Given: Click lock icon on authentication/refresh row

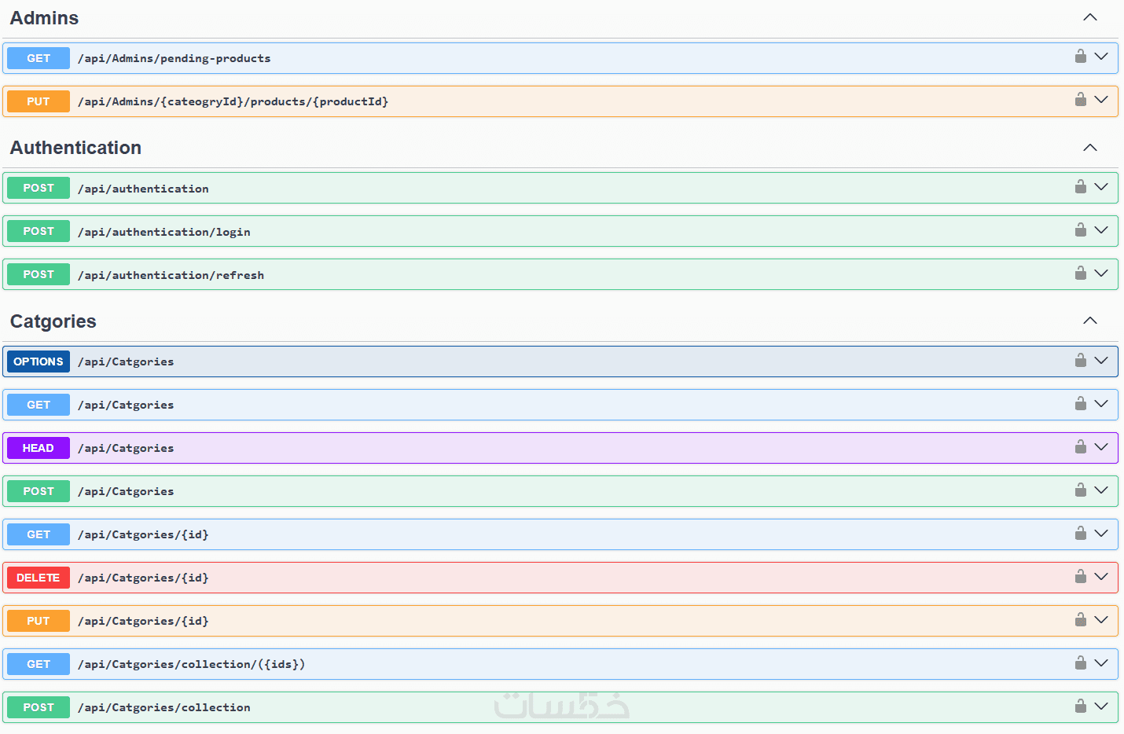Looking at the screenshot, I should [x=1081, y=273].
